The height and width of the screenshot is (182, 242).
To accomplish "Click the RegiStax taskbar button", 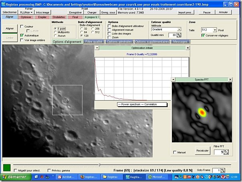I will [x=135, y=177].
